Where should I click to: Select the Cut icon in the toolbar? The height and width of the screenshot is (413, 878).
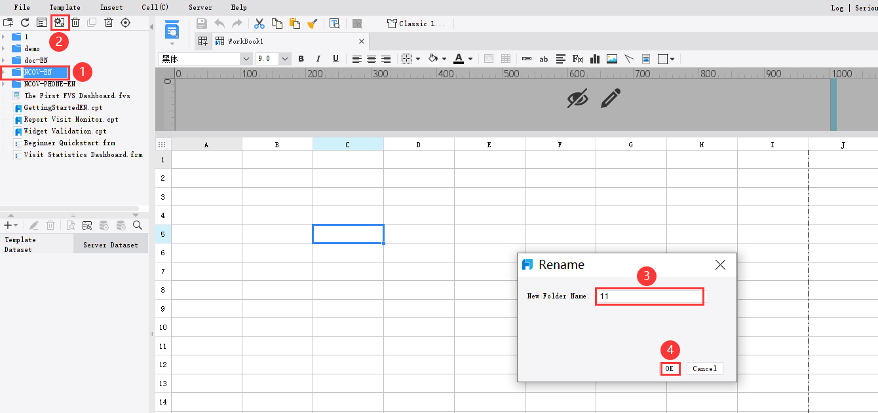tap(259, 23)
